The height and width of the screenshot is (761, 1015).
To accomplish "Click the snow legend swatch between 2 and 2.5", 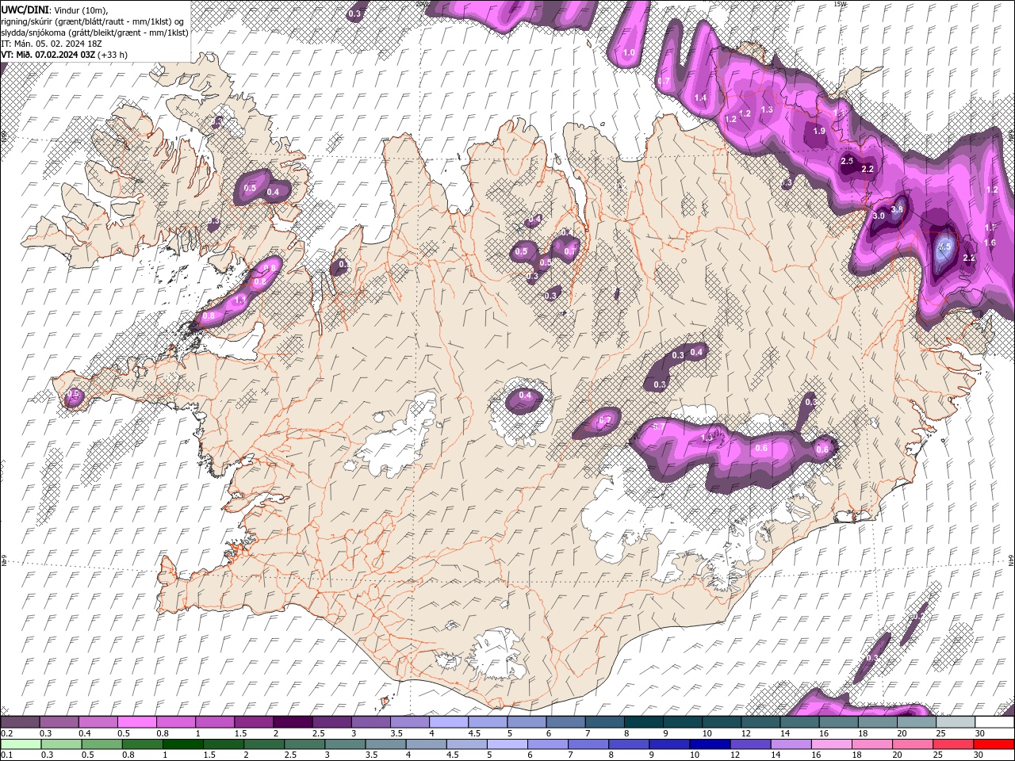I will click(x=293, y=722).
